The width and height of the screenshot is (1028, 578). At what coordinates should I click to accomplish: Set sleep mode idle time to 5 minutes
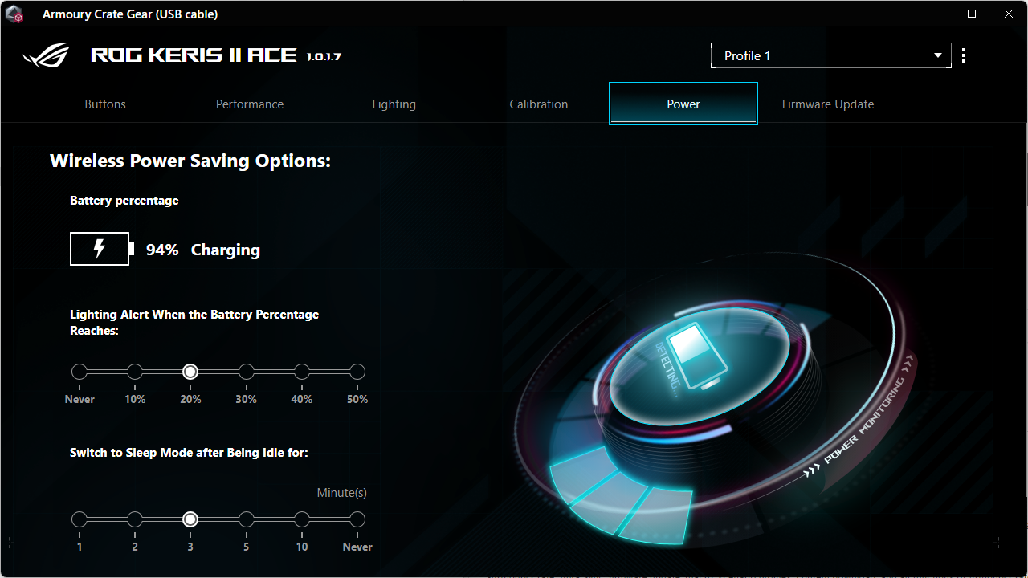[x=247, y=519]
